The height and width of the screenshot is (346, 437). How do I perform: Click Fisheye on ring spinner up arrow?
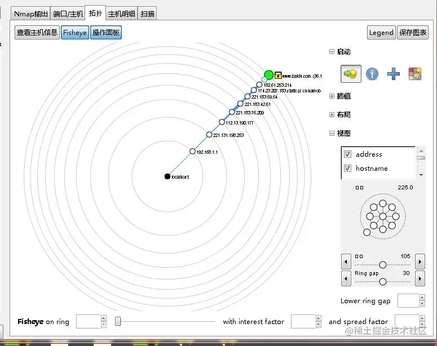click(103, 318)
